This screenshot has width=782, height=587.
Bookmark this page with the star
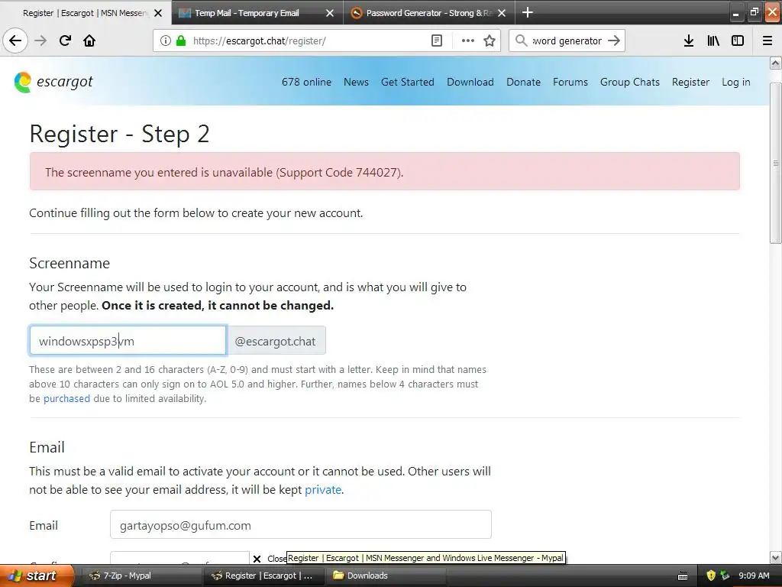[490, 41]
